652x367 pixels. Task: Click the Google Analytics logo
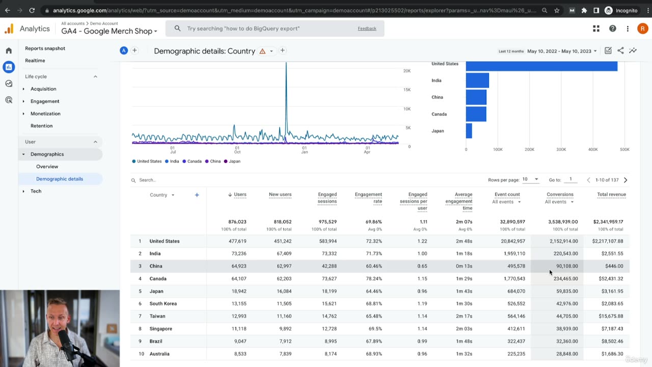[9, 29]
